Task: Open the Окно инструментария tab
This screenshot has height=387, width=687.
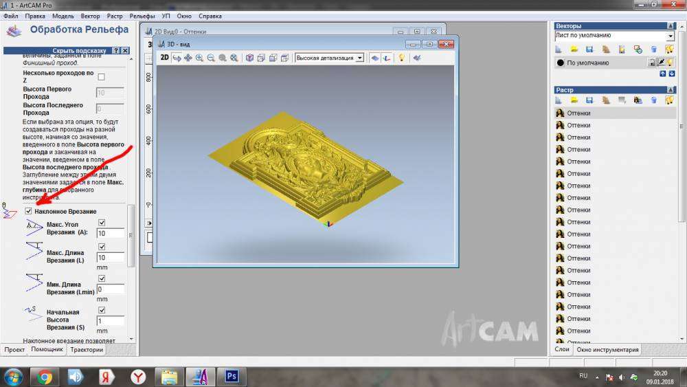Action: (x=607, y=350)
